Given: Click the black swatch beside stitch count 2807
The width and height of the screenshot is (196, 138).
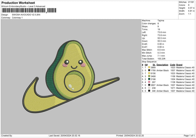Looking at the screenshot, I should coord(149,85).
